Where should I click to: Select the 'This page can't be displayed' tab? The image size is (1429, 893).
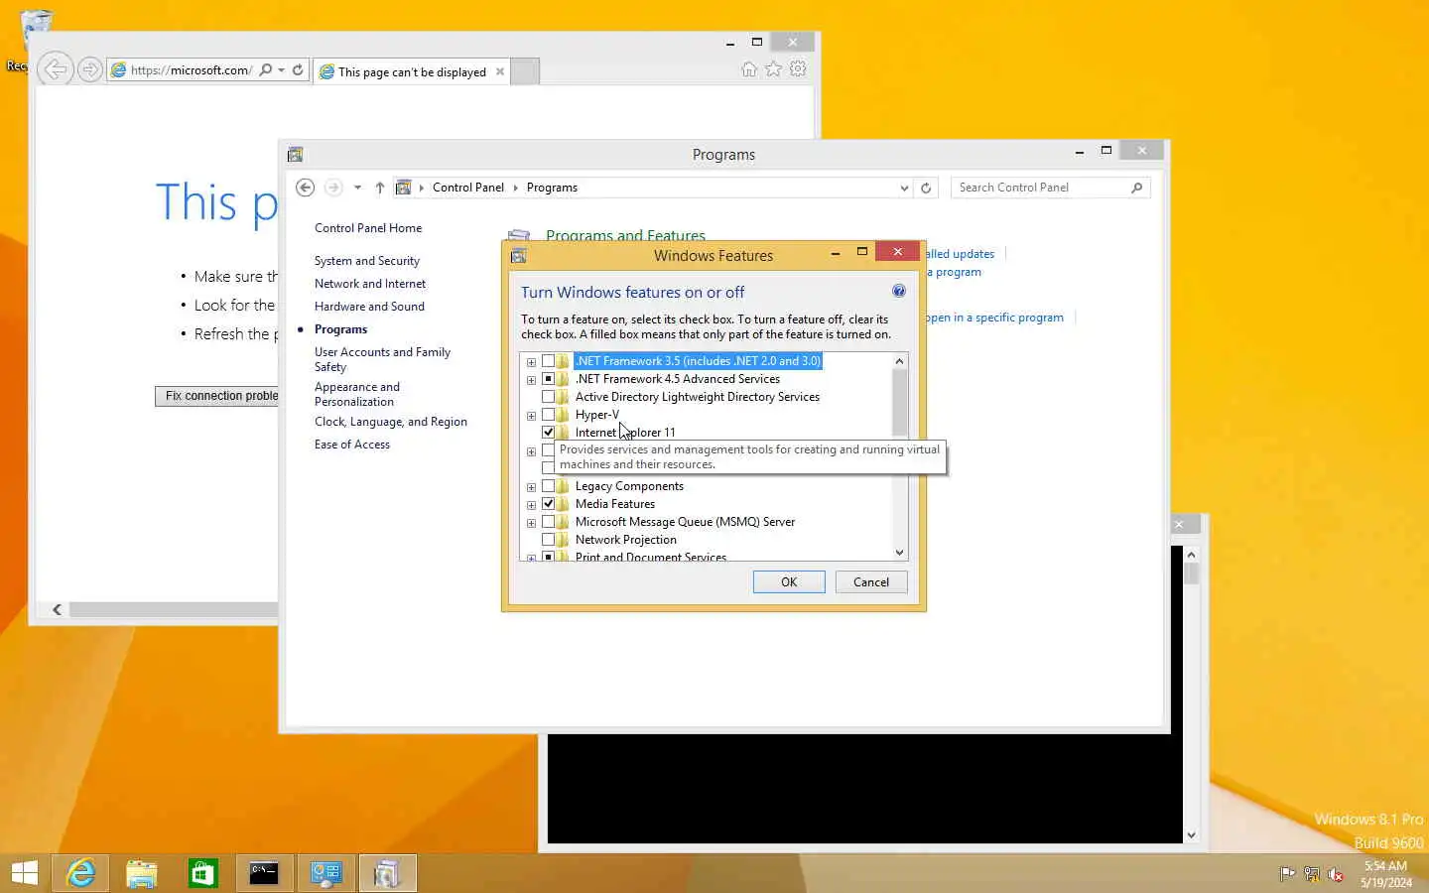tap(412, 71)
